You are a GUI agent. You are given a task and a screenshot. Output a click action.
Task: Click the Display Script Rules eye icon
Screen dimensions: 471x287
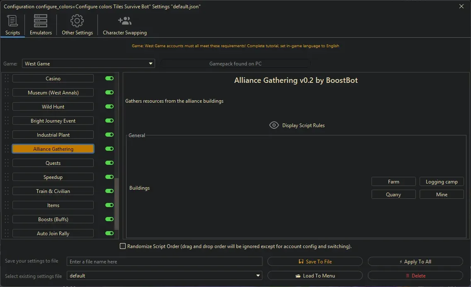click(x=274, y=125)
